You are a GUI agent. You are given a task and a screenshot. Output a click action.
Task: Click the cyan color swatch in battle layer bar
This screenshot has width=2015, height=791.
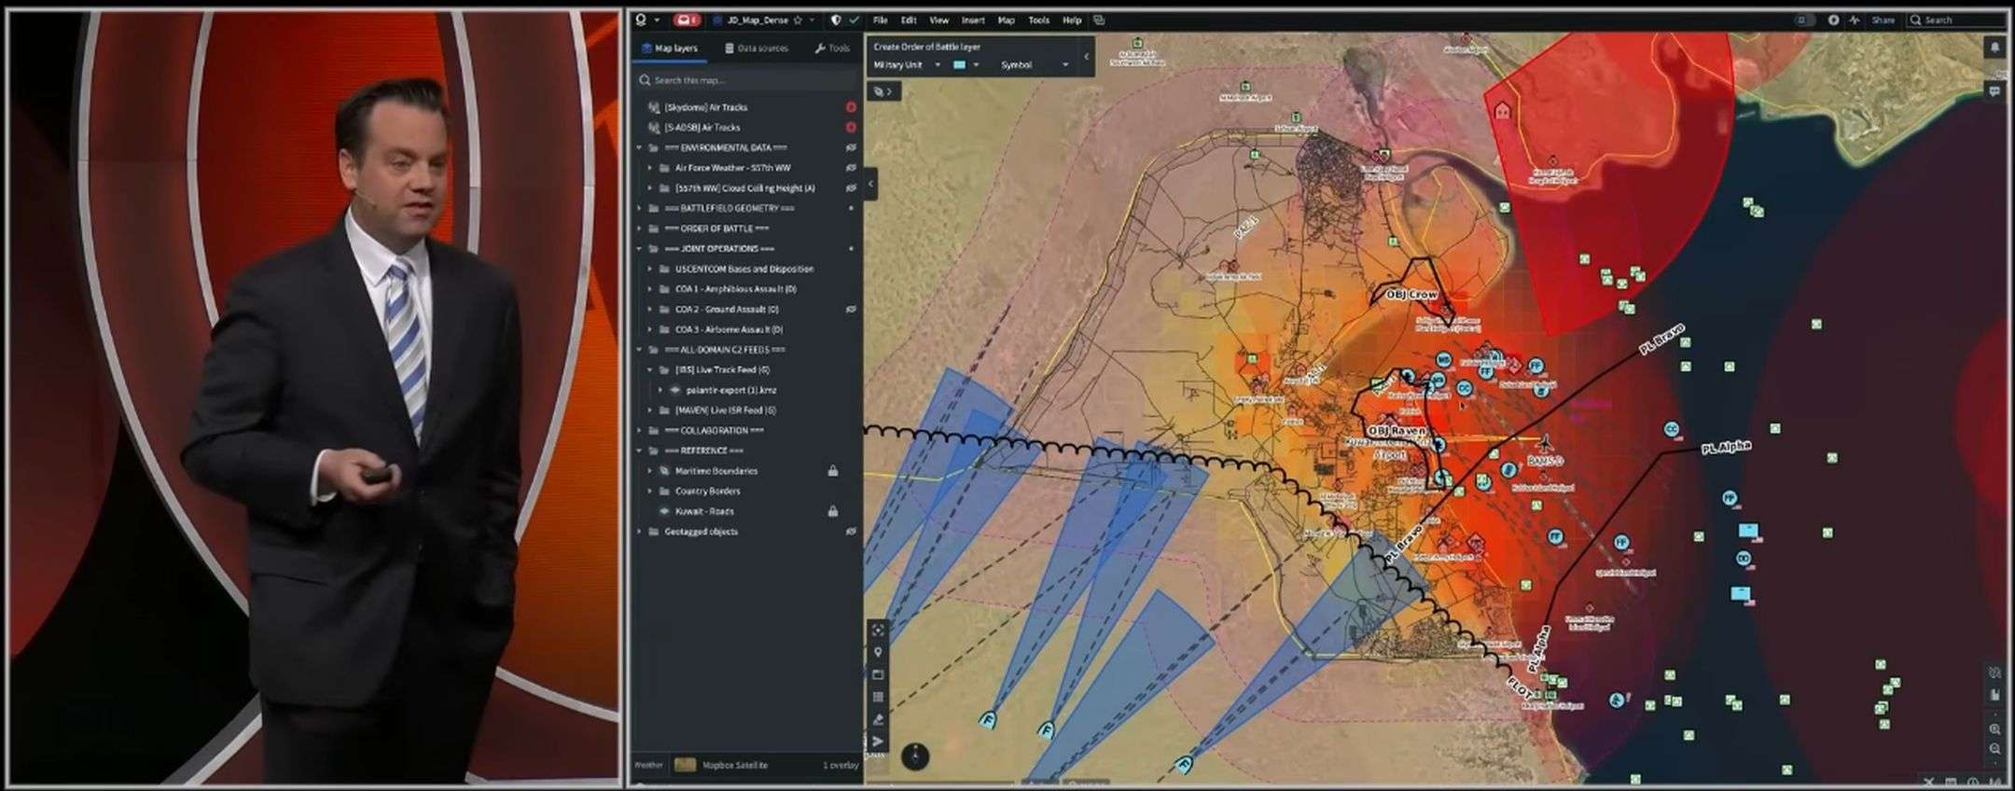point(959,65)
